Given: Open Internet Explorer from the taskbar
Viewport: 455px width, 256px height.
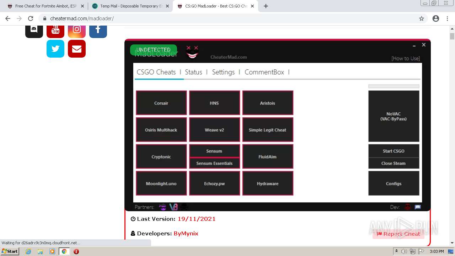Looking at the screenshot, I should pos(28,251).
